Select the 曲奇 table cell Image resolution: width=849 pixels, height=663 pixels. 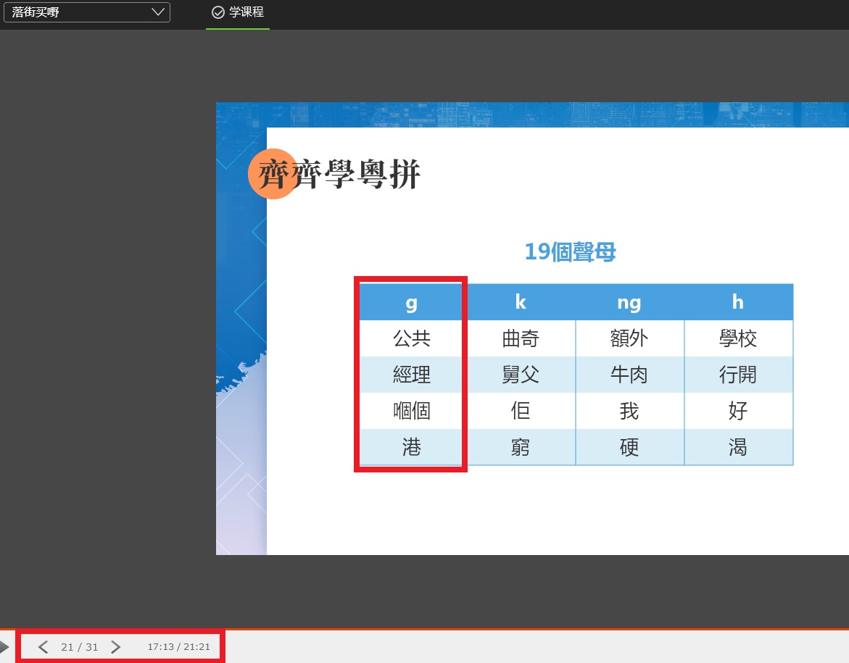tap(521, 338)
